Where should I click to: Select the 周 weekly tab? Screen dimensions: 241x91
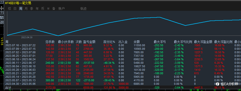[21, 8]
